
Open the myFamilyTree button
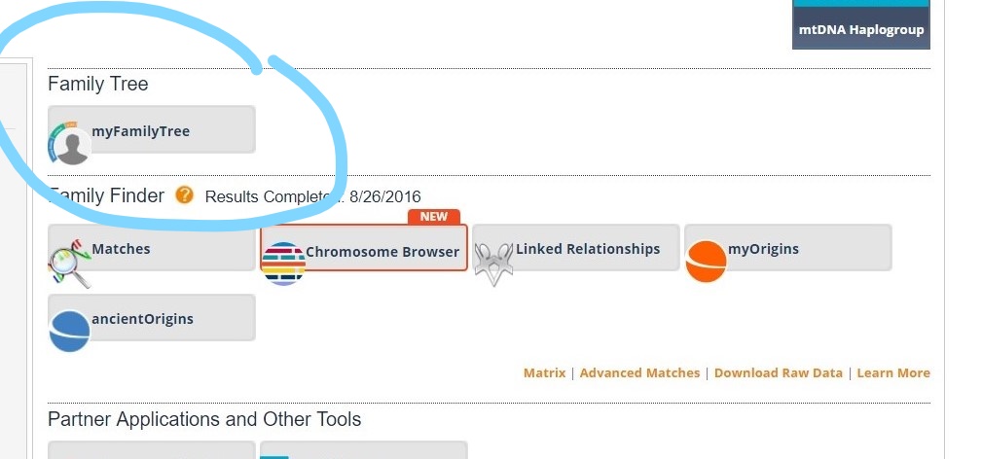pos(152,130)
